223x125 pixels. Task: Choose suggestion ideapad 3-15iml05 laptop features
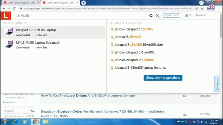tap(140, 68)
